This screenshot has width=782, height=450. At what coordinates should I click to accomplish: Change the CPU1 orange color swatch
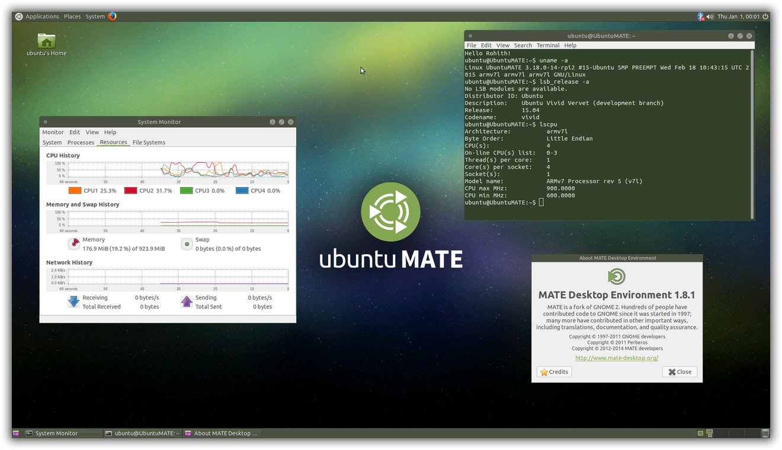tap(75, 191)
